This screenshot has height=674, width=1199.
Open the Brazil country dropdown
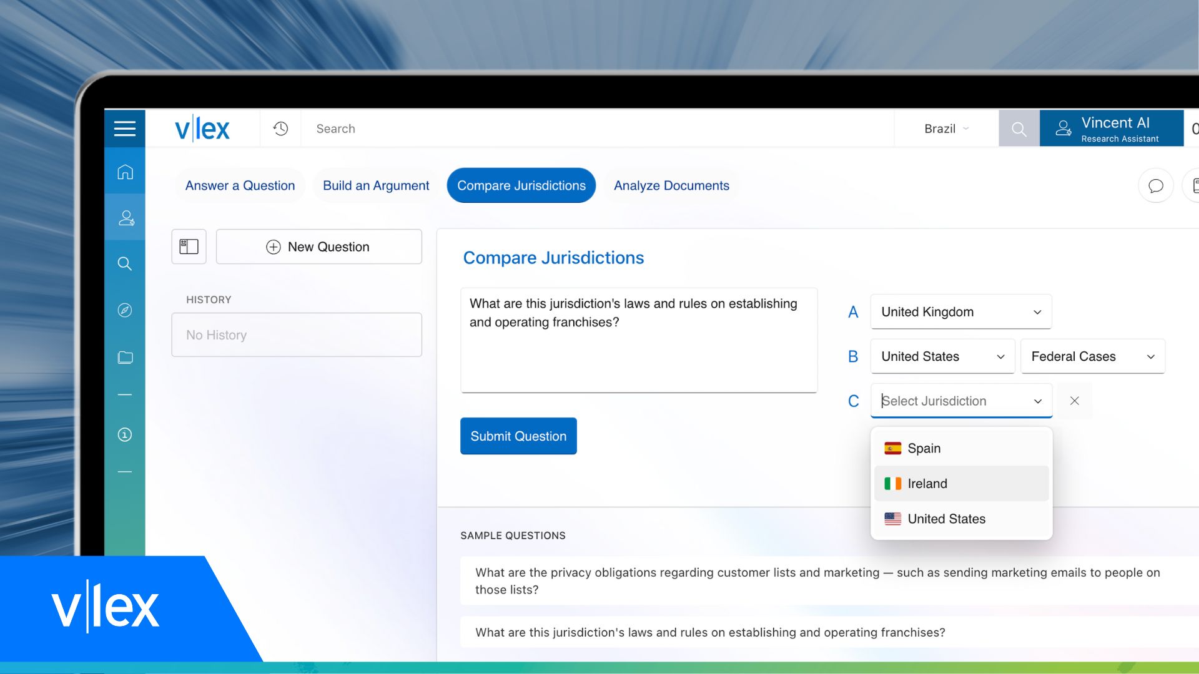[x=946, y=129]
